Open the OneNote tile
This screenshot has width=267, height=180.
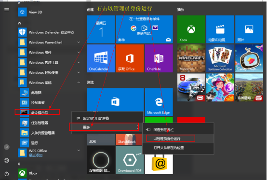(159, 58)
